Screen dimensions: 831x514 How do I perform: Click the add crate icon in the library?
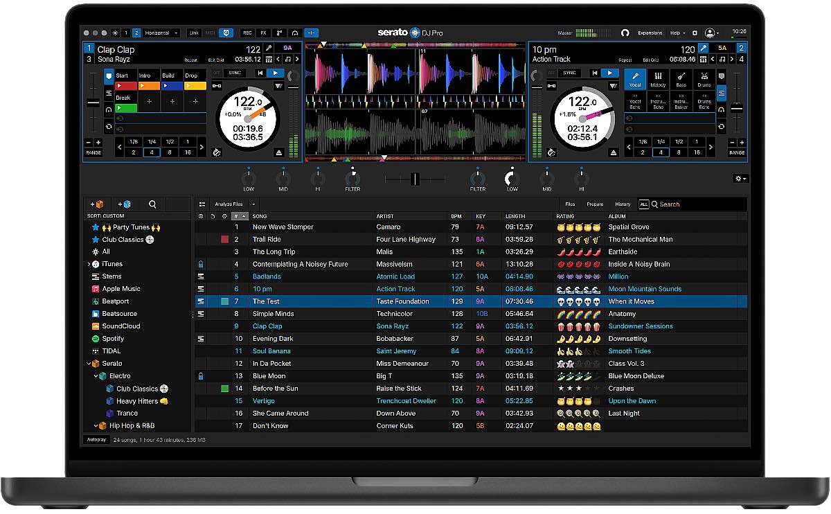(x=96, y=204)
